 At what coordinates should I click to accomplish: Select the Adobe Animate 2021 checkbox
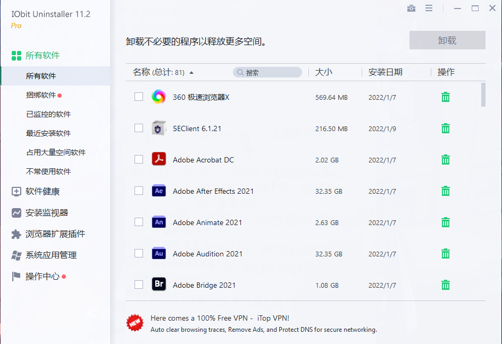click(139, 222)
